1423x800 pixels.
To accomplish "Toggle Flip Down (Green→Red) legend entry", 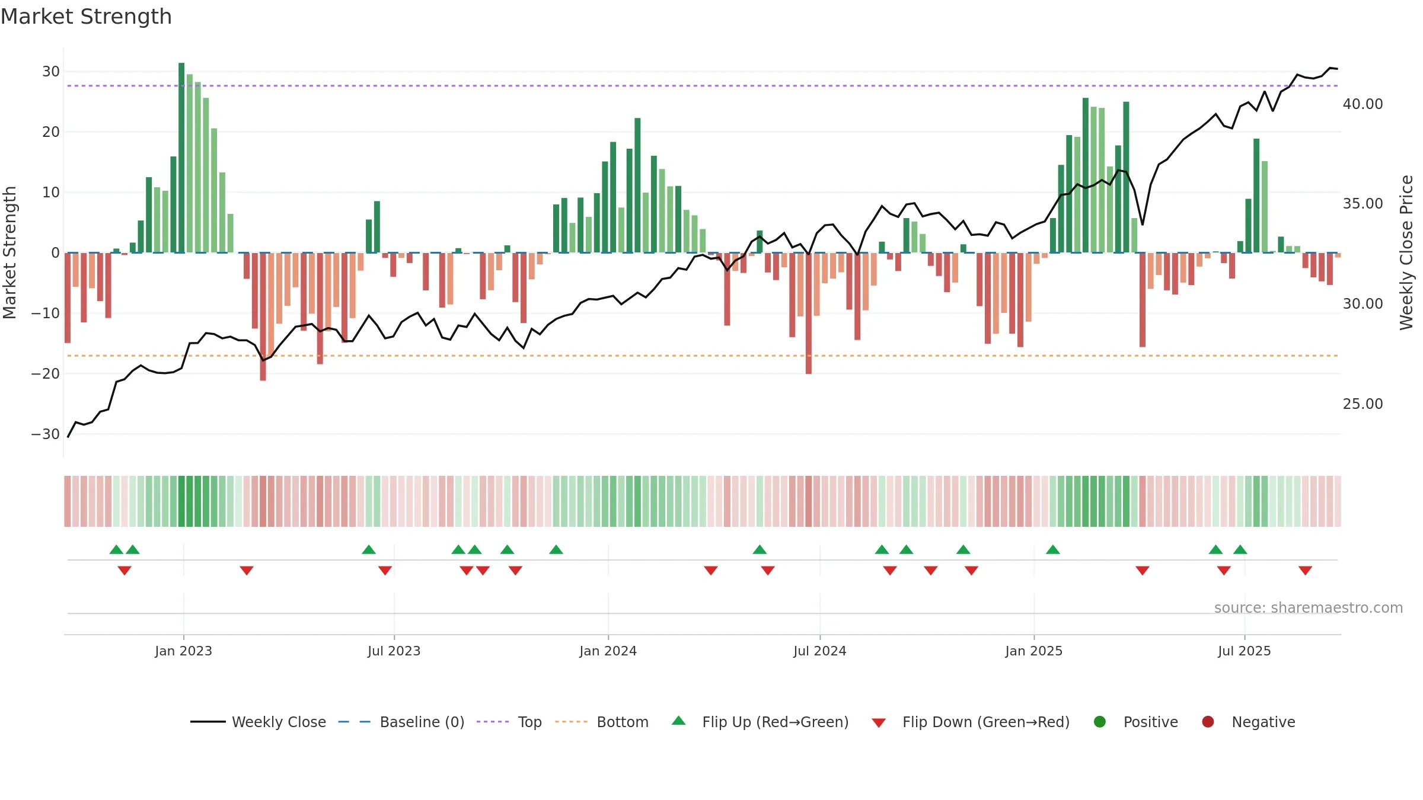I will (x=971, y=722).
